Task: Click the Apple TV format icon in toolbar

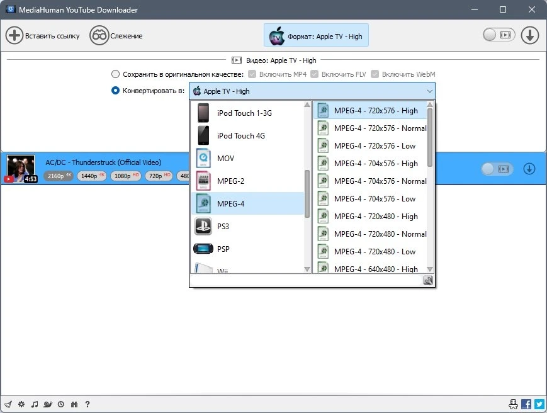Action: tap(276, 36)
